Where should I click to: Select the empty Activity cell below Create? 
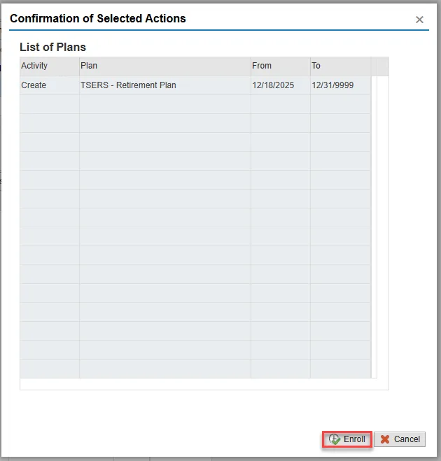coord(49,104)
